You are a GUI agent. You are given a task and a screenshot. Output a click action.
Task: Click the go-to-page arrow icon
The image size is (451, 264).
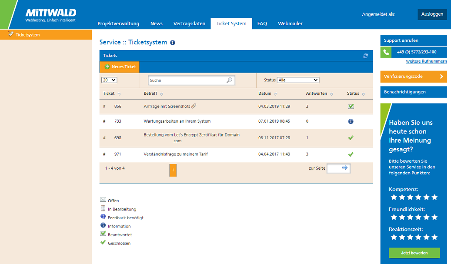click(x=345, y=167)
